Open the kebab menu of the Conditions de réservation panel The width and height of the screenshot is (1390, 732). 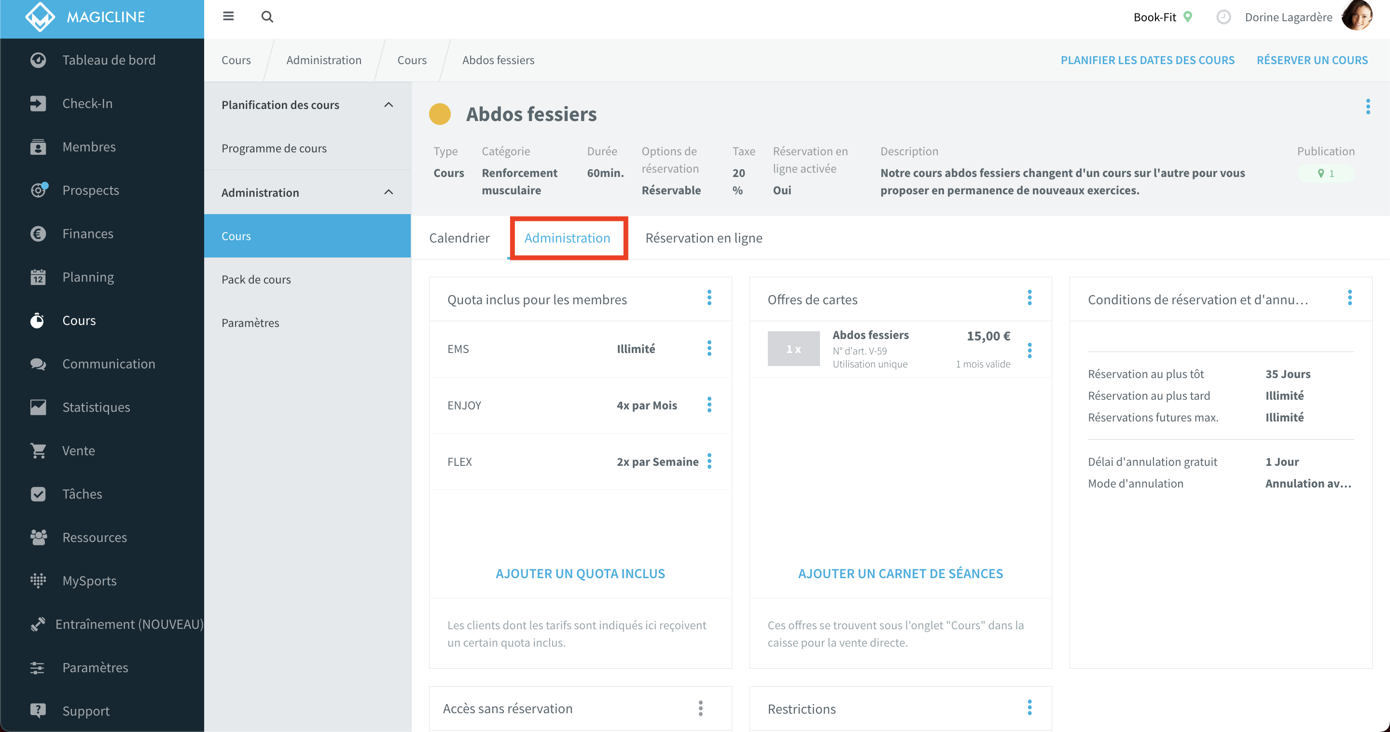point(1349,298)
